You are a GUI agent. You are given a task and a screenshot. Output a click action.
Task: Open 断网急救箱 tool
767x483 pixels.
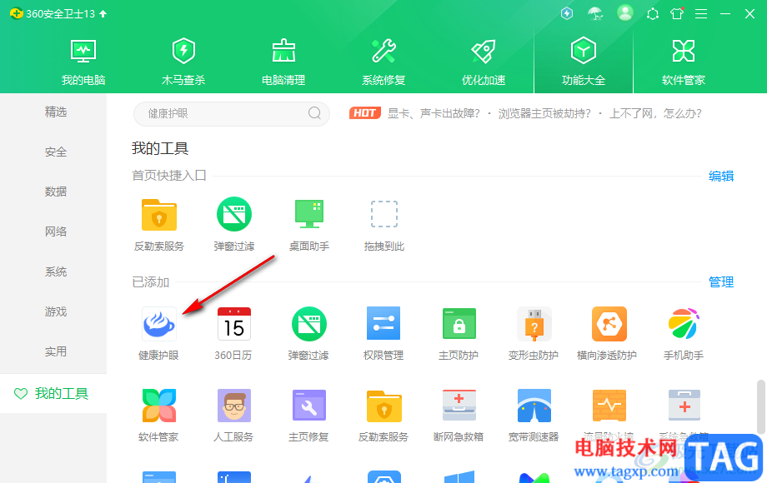[x=459, y=416]
